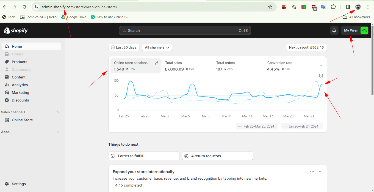Open the notifications bell
The image size is (374, 192).
pos(334,30)
